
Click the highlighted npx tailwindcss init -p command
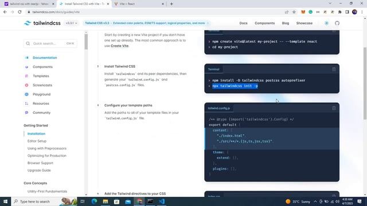pos(235,86)
